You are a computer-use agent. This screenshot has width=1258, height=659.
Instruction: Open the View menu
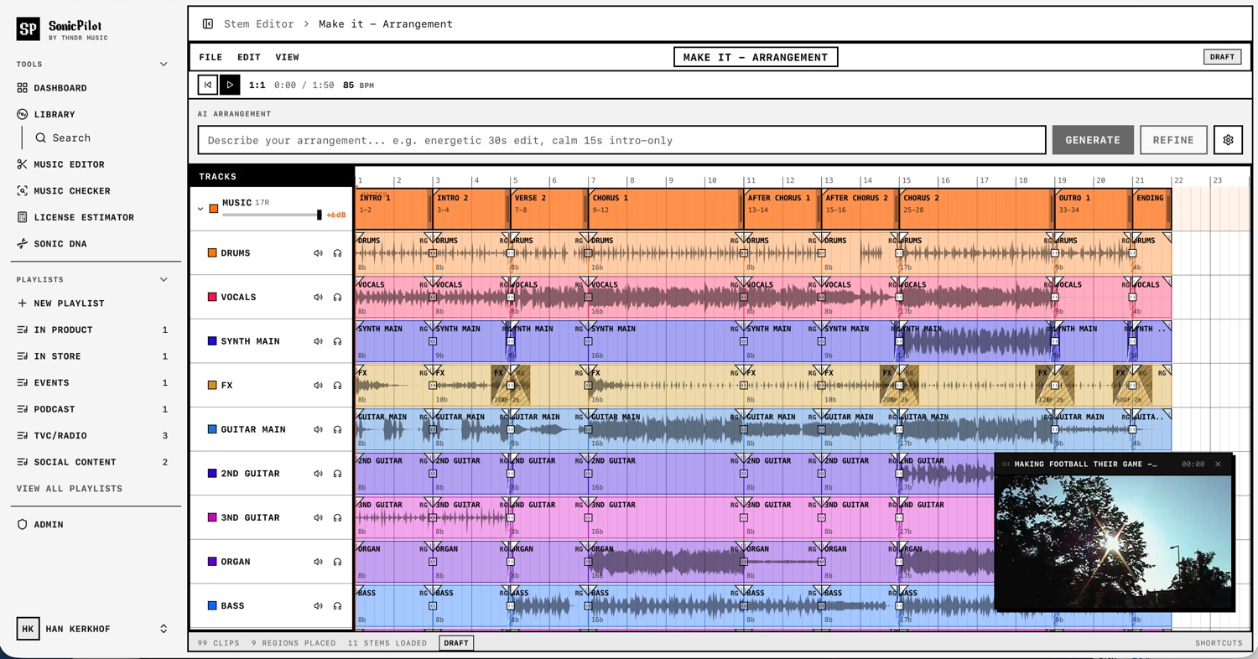[287, 57]
